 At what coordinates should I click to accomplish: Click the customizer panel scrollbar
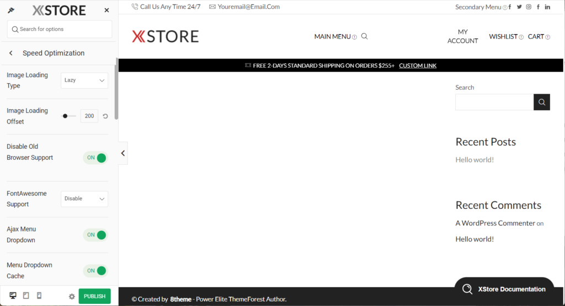116,90
